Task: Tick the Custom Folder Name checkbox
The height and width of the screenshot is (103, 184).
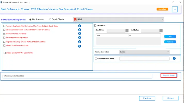Action: click(96, 58)
